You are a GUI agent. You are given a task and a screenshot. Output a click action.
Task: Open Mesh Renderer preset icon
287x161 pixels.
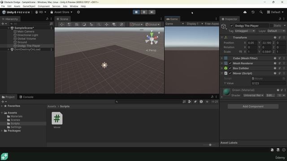tap(279, 63)
